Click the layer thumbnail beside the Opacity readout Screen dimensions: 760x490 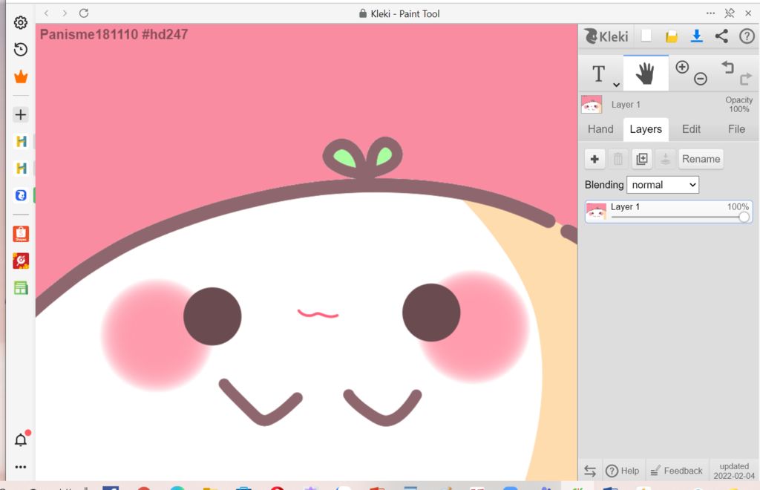point(592,104)
